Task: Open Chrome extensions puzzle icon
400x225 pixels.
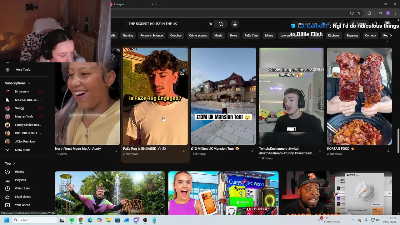Action: [x=369, y=13]
